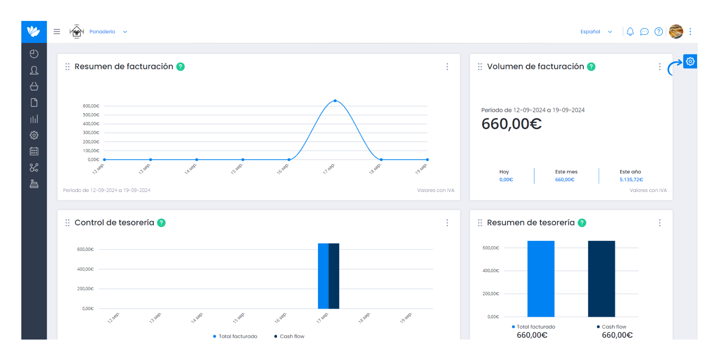Show help for Volumen de facturación

pos(591,66)
